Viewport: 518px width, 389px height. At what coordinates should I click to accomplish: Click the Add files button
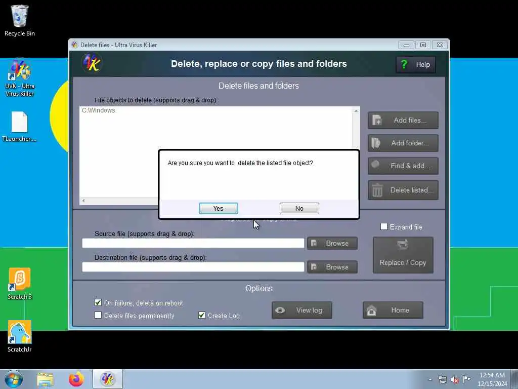click(403, 121)
